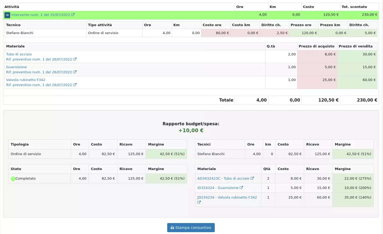This screenshot has width=383, height=234.
Task: Open ID324324 - Guarnizione link
Action: click(x=218, y=188)
